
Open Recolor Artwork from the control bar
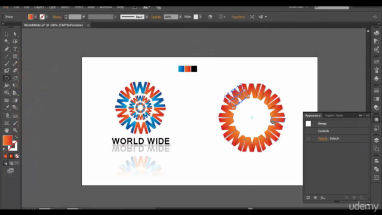click(210, 17)
